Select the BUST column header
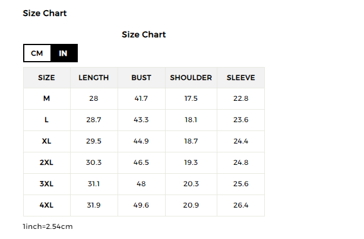This screenshot has width=364, height=239. [x=141, y=78]
